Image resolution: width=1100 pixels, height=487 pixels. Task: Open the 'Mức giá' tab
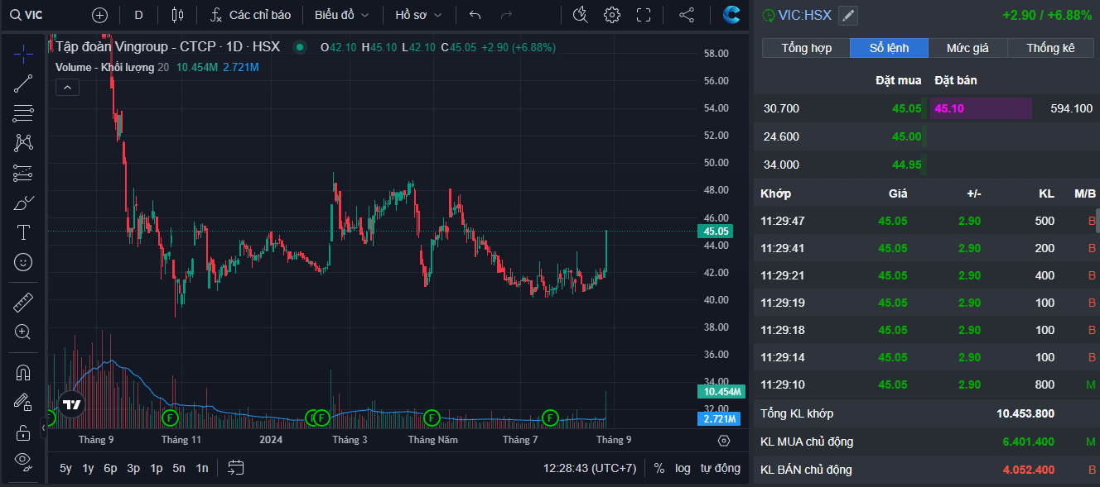(x=967, y=48)
